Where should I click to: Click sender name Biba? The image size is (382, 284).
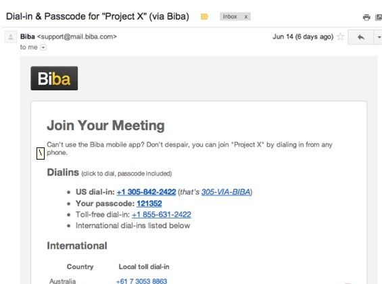click(28, 37)
